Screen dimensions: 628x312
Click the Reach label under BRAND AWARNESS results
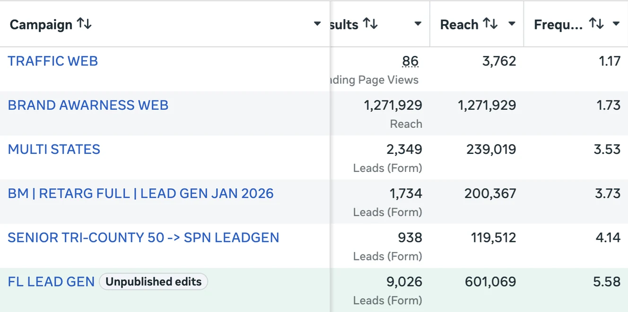click(406, 124)
